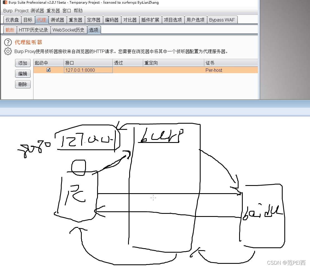Click the 删除 button

pos(23,84)
